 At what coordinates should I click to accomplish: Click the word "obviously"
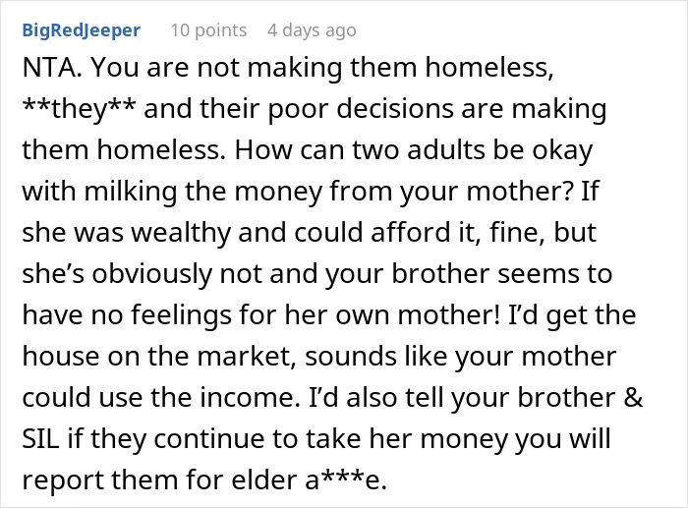tap(151, 274)
